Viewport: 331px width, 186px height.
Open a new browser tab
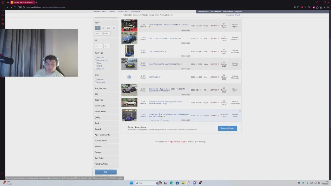click(x=36, y=2)
